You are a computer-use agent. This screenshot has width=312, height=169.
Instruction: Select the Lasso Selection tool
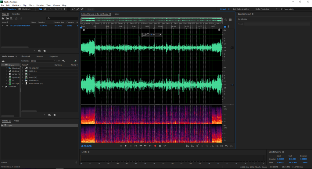73,9
